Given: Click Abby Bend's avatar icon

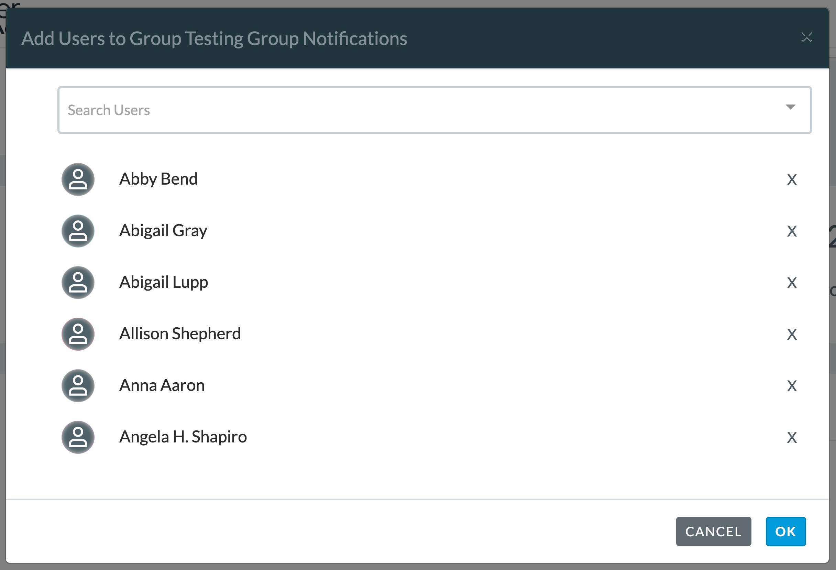Looking at the screenshot, I should [78, 179].
